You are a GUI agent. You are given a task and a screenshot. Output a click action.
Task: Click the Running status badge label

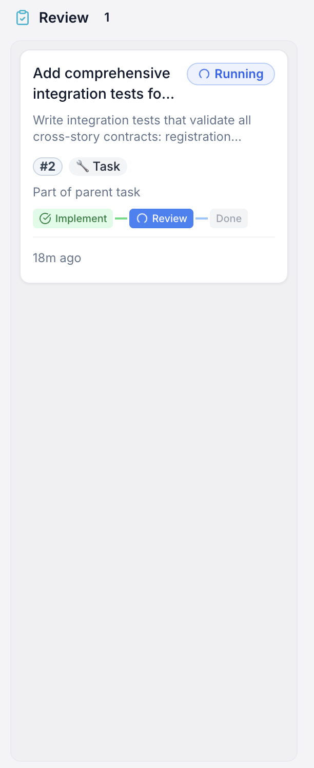(239, 74)
